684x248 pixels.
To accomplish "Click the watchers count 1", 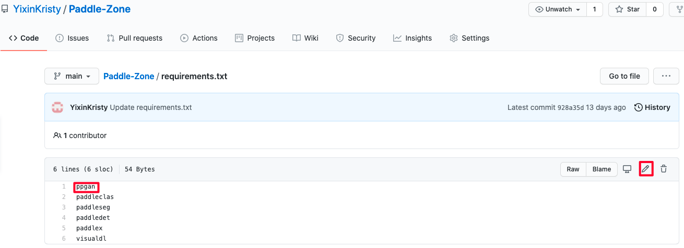I will coord(595,9).
